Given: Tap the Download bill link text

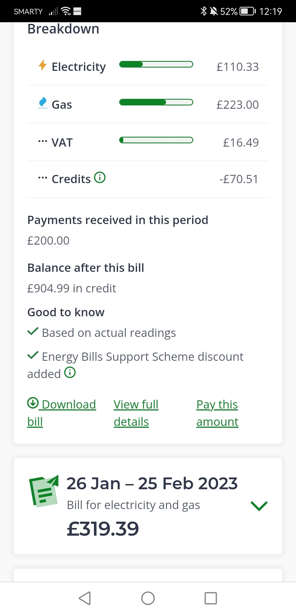Looking at the screenshot, I should tap(62, 413).
